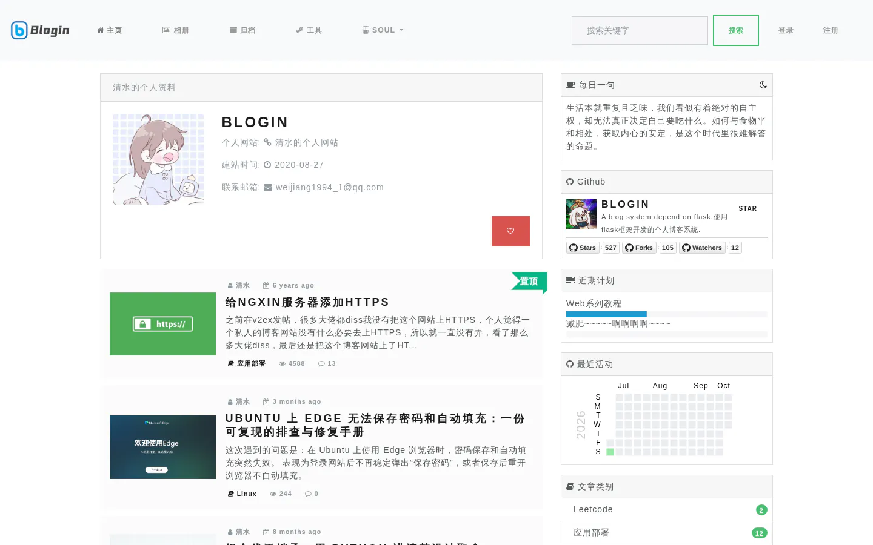Click the green activity calendar cell
This screenshot has width=873, height=545.
click(x=610, y=452)
